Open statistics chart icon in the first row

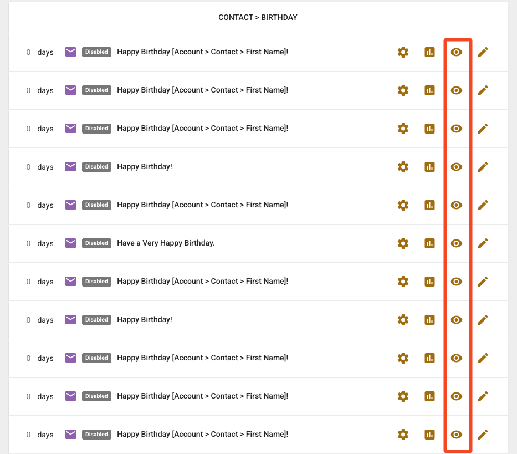(429, 52)
